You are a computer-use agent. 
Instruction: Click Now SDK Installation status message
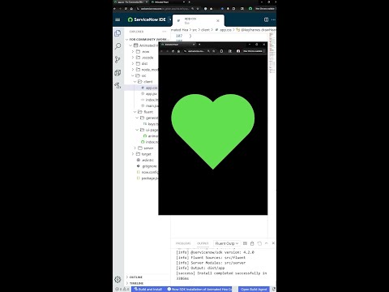pos(199,289)
